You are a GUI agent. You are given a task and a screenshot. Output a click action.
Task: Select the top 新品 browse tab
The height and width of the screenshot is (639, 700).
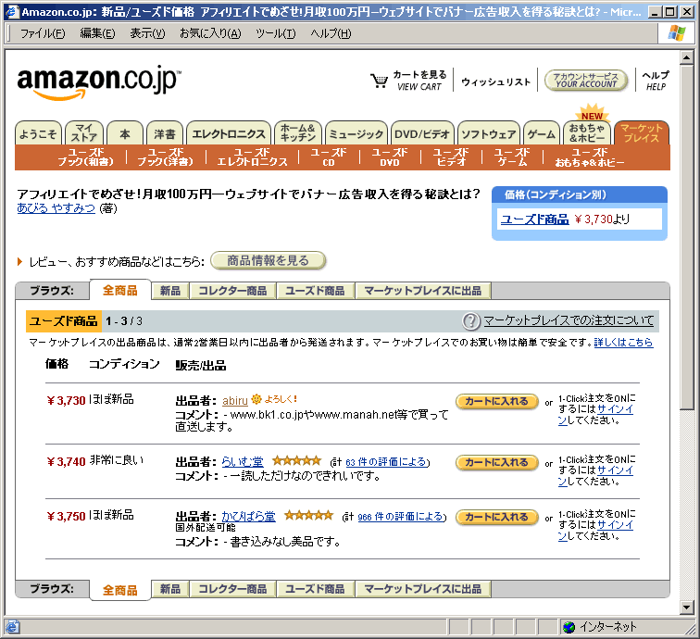tap(169, 291)
